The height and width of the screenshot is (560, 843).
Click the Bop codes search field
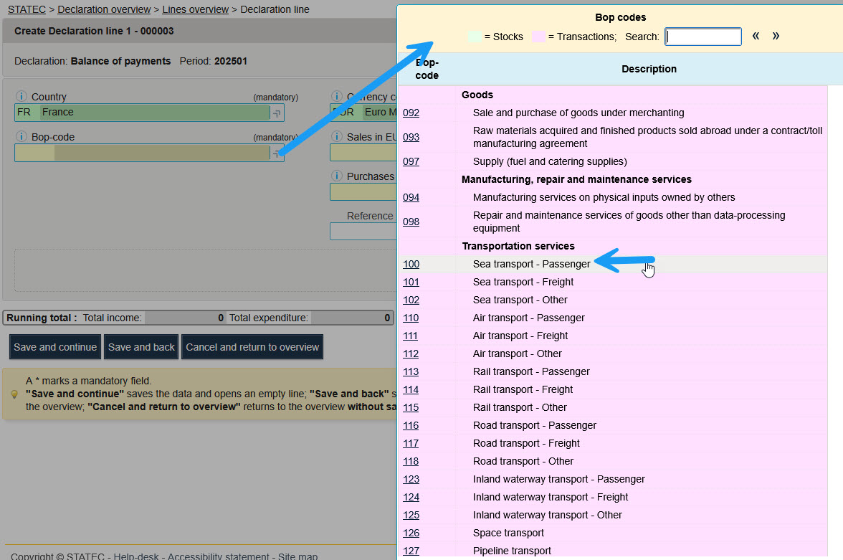coord(702,37)
